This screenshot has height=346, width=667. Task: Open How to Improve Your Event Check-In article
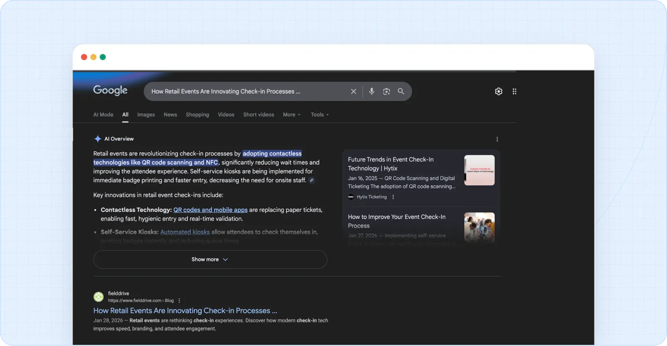click(397, 221)
